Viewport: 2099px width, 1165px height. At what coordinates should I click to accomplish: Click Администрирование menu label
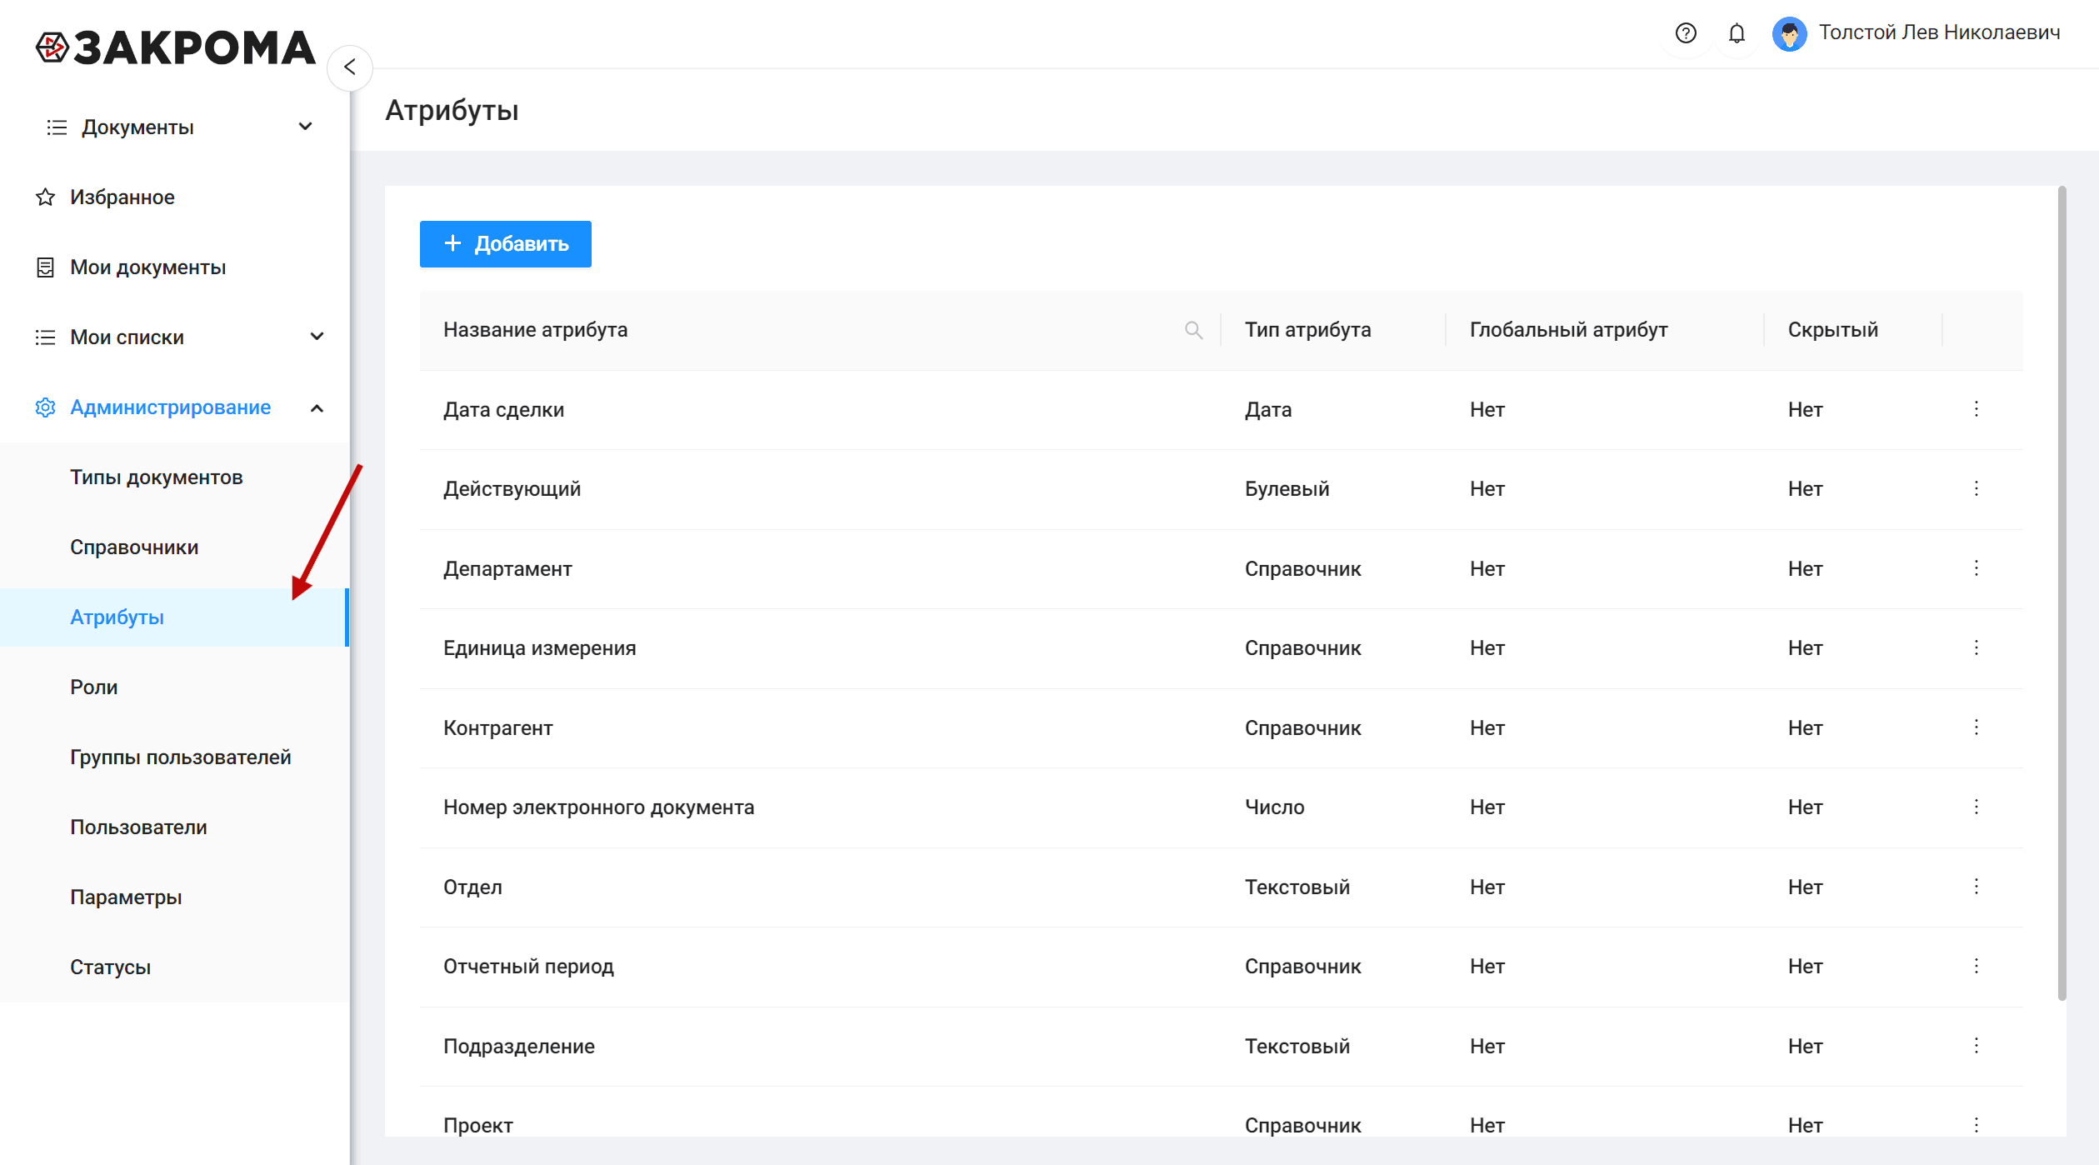point(170,407)
